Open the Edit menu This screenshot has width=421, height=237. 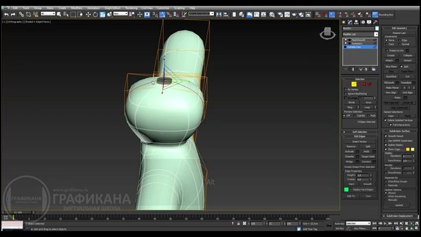click(15, 8)
